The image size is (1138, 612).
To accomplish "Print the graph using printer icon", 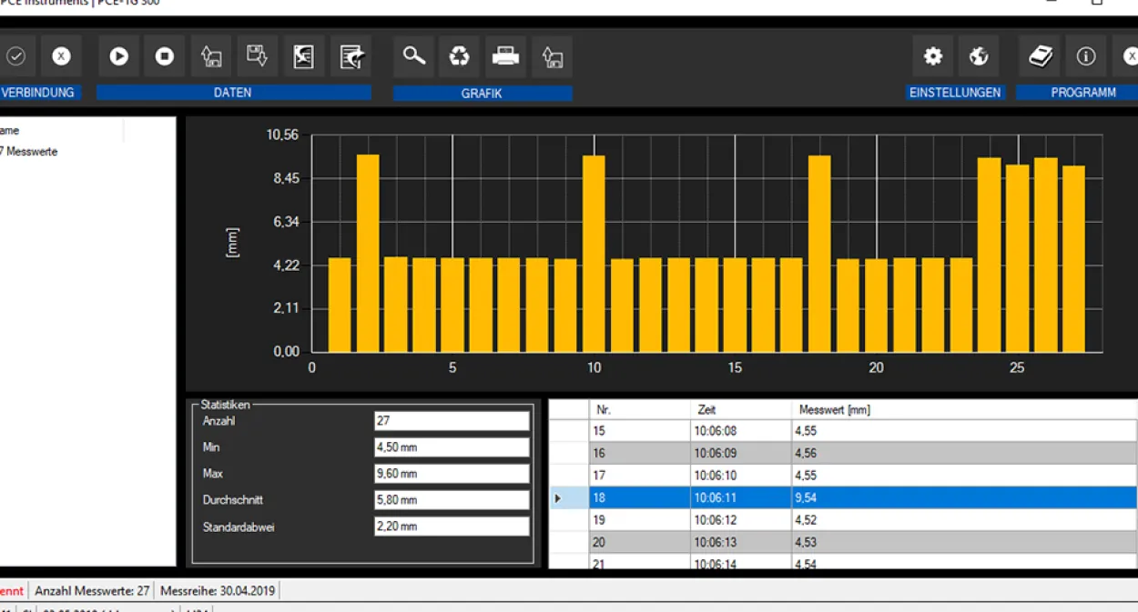I will [506, 56].
